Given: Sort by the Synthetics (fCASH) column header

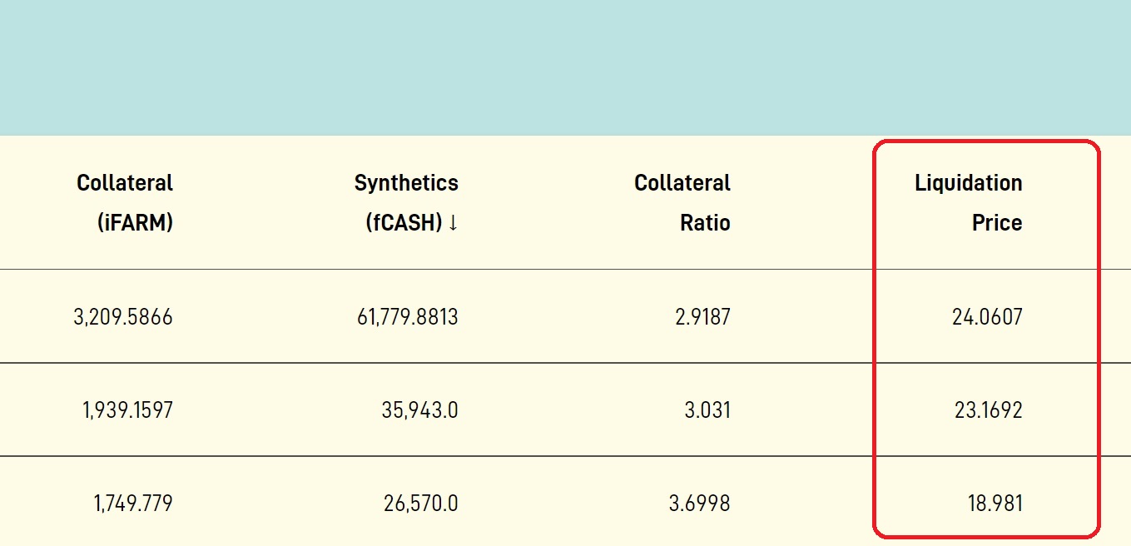Looking at the screenshot, I should click(x=406, y=203).
